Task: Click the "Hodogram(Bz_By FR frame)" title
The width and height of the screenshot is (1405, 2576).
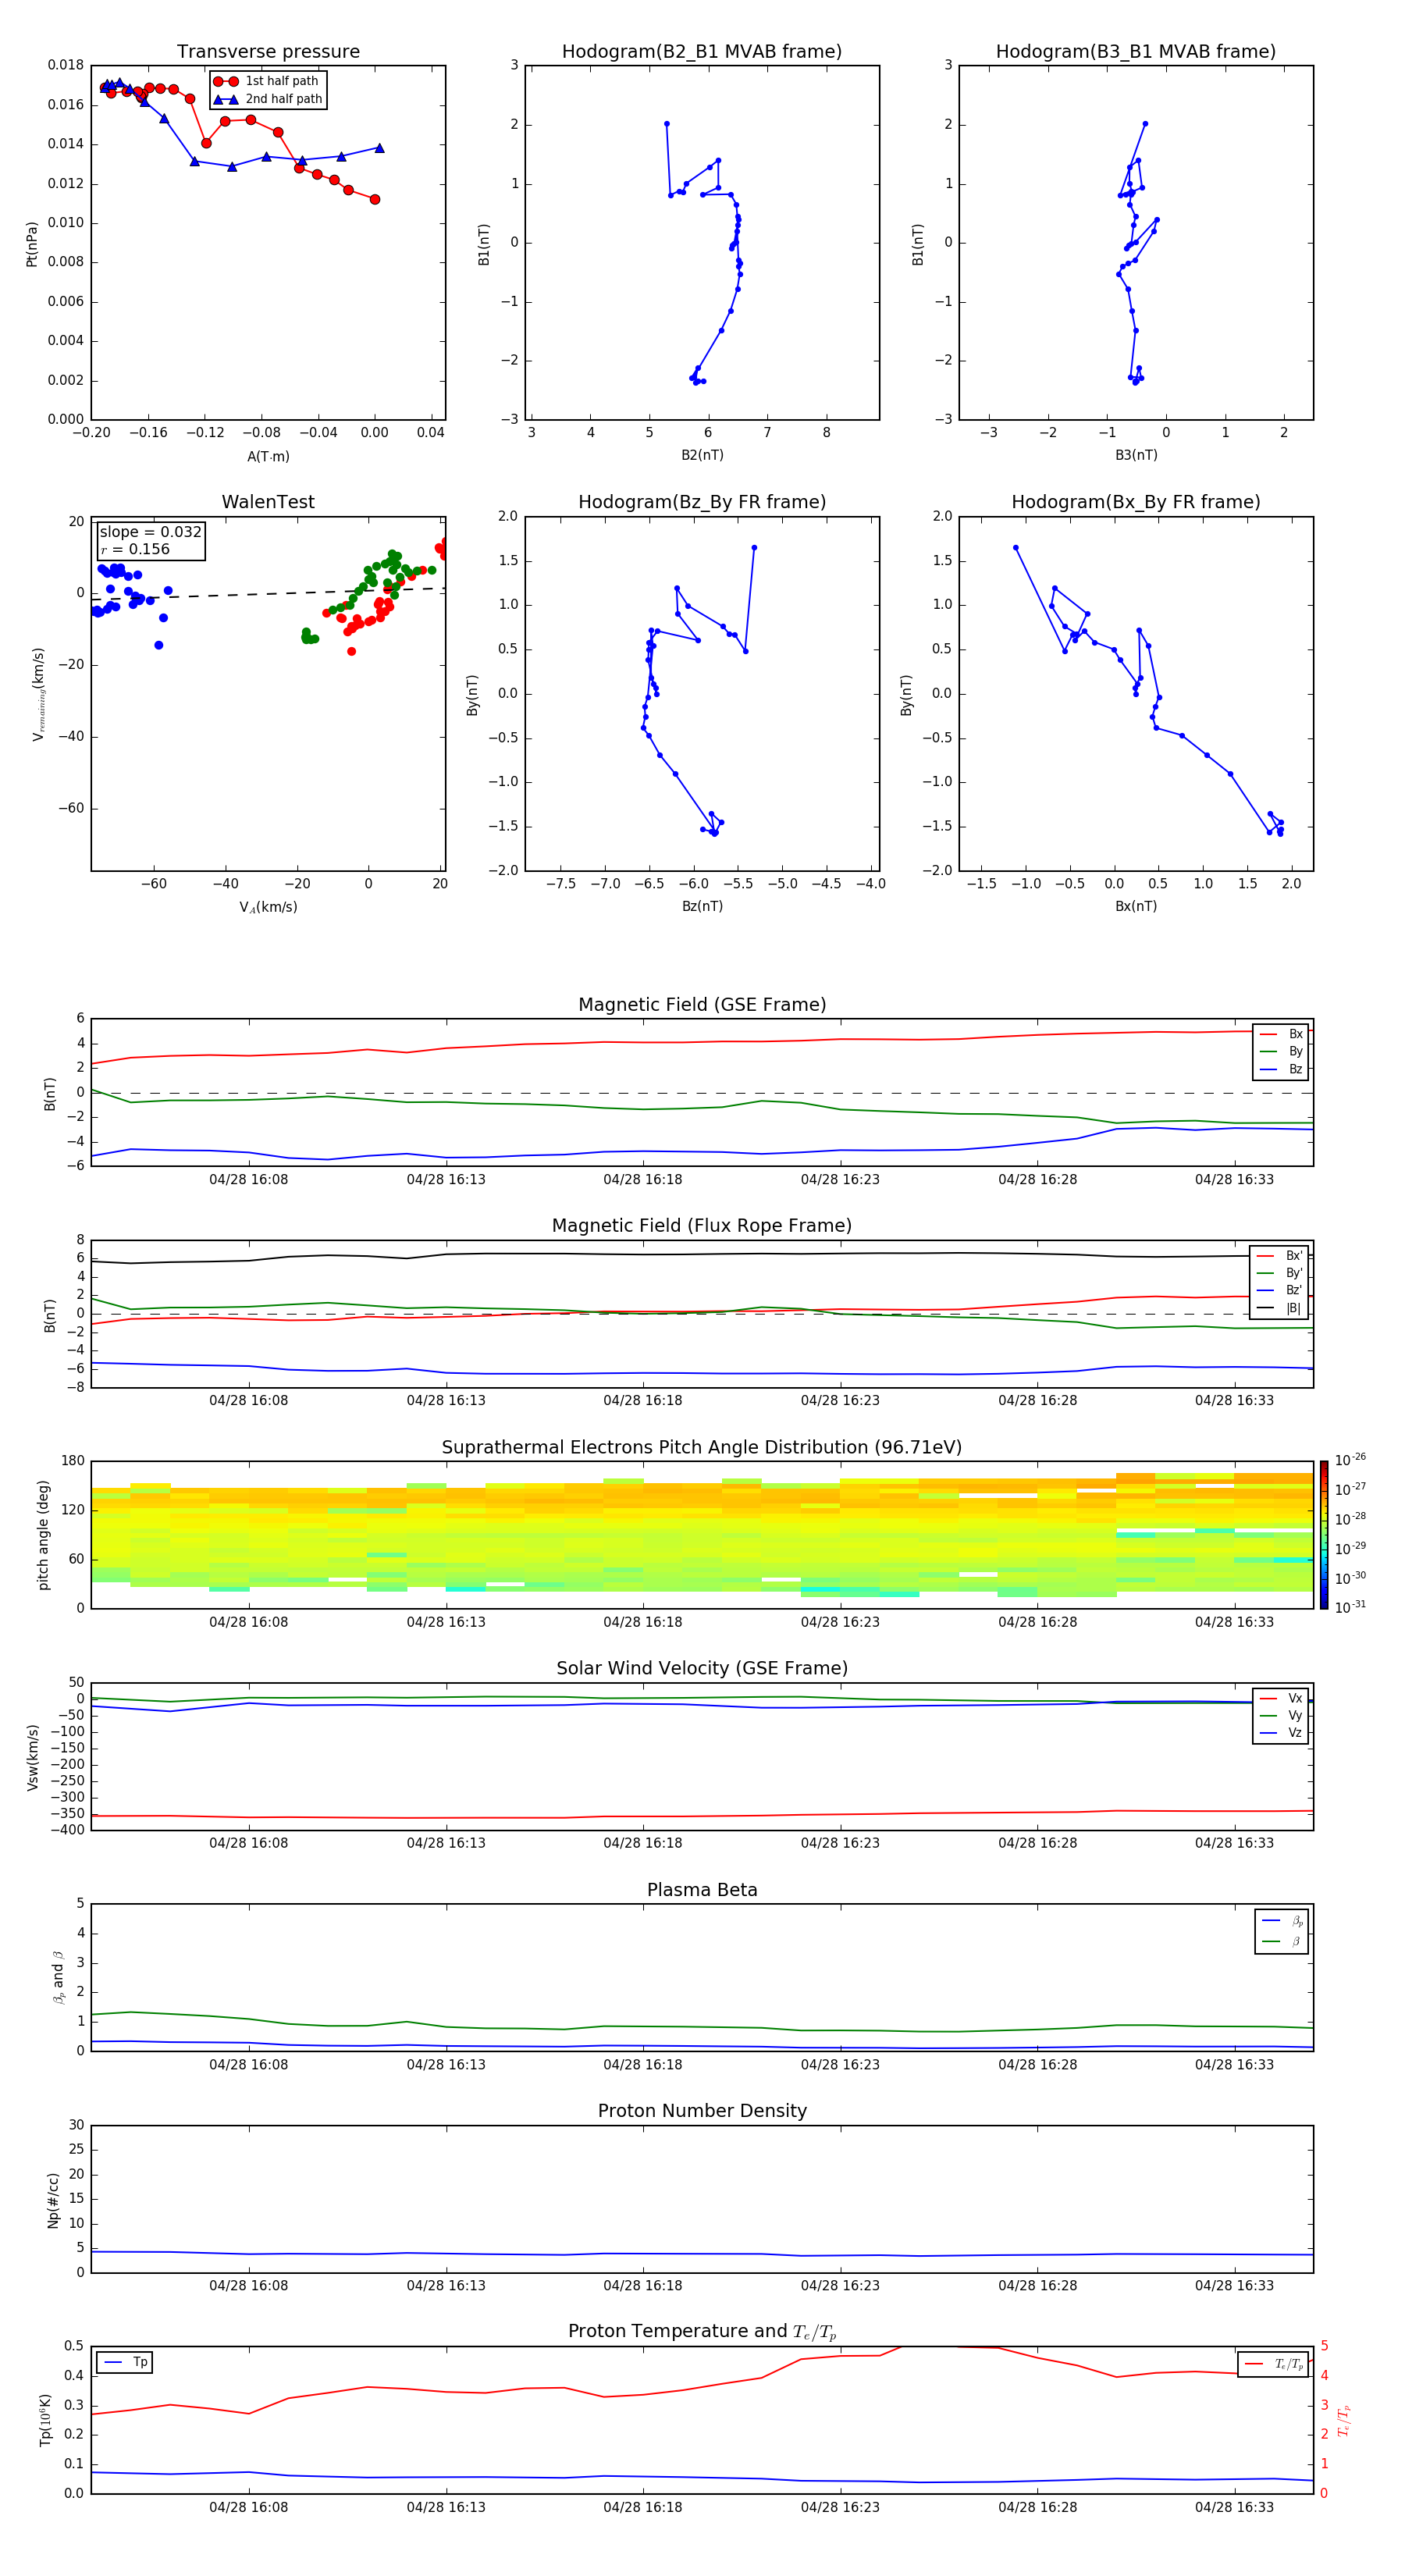Action: 702,502
